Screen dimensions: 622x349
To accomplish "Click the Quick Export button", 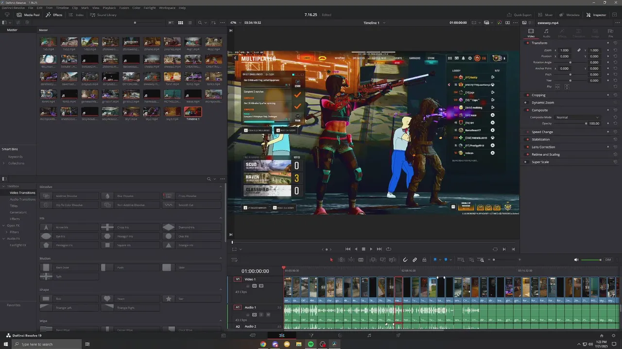I will coord(519,15).
